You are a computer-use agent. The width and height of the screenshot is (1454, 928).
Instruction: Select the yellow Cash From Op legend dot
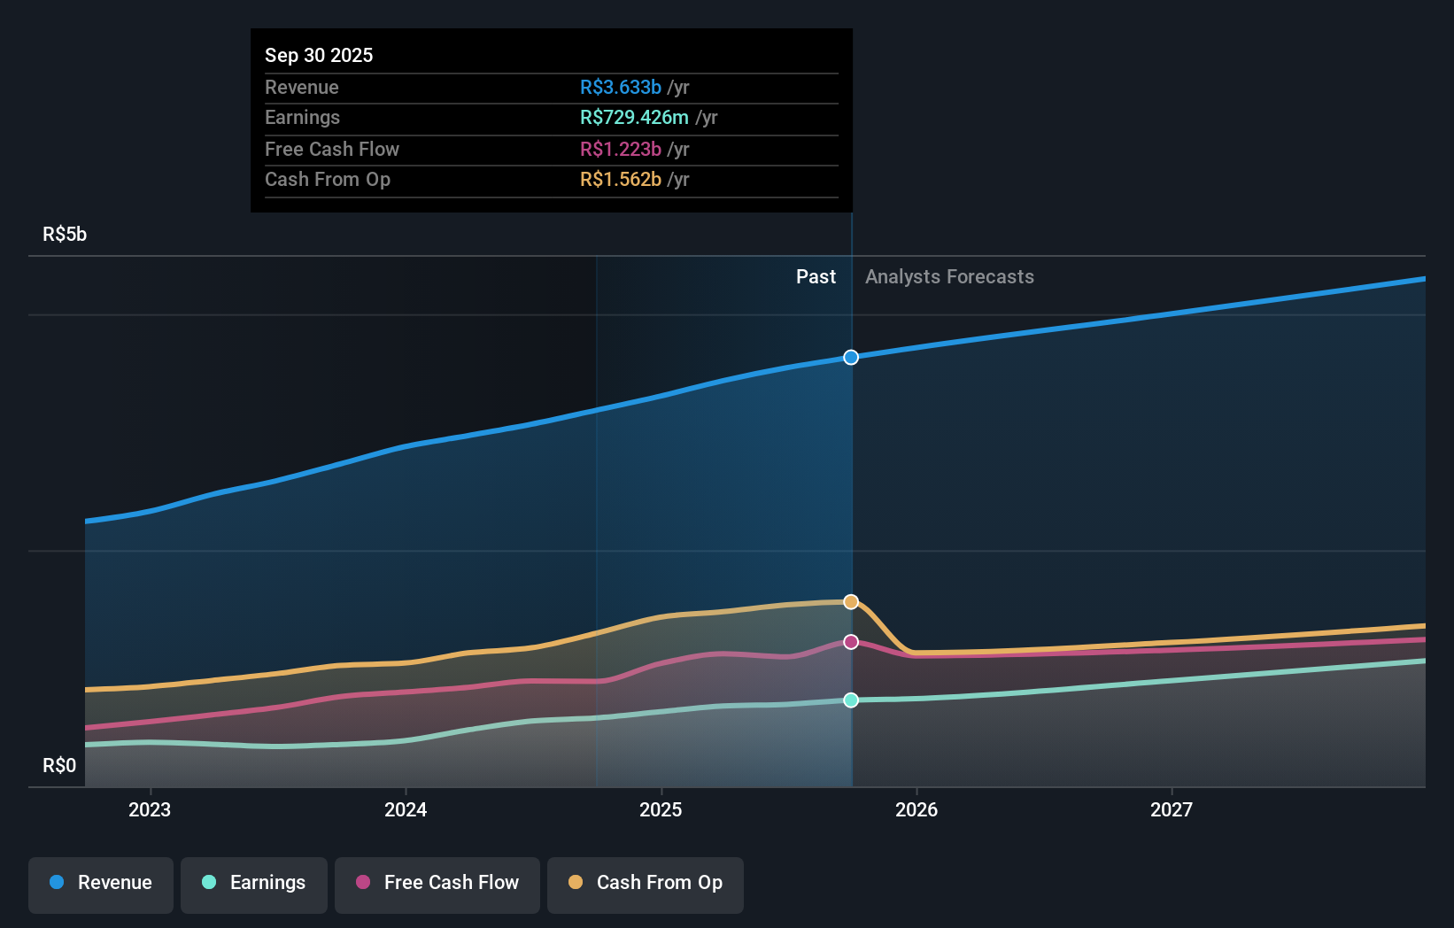(576, 883)
